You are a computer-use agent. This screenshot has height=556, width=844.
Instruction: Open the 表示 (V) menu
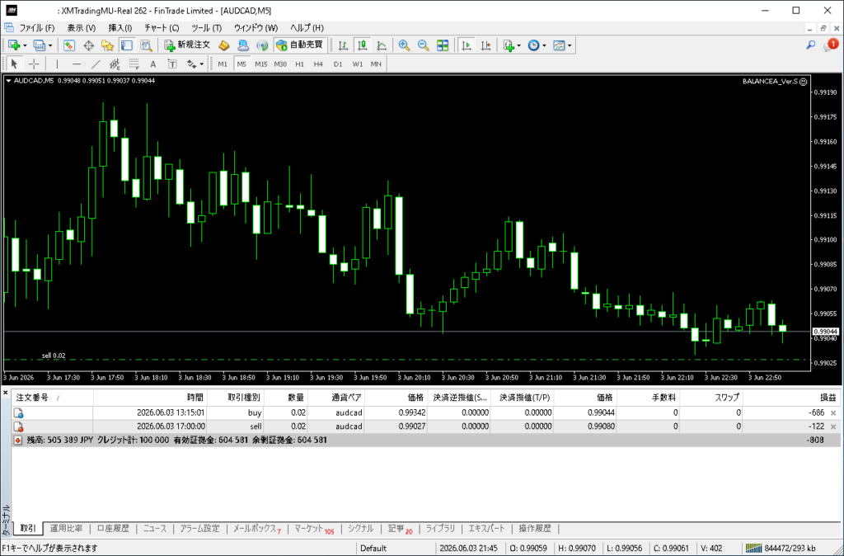click(82, 28)
